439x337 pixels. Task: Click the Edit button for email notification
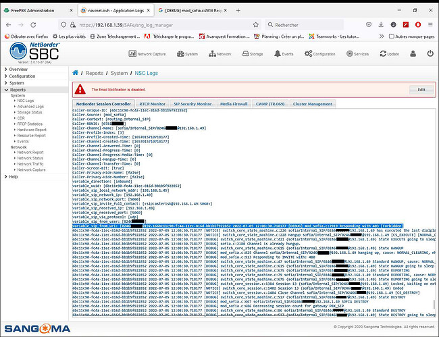(421, 90)
